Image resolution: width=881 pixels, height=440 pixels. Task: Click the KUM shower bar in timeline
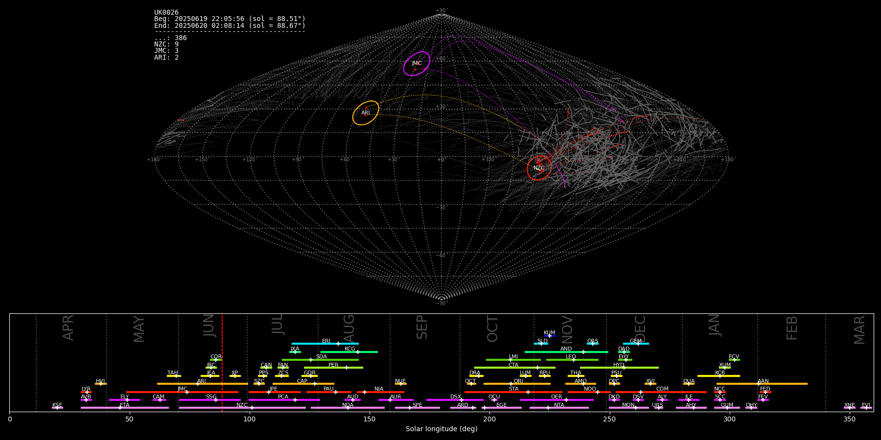pyautogui.click(x=550, y=336)
